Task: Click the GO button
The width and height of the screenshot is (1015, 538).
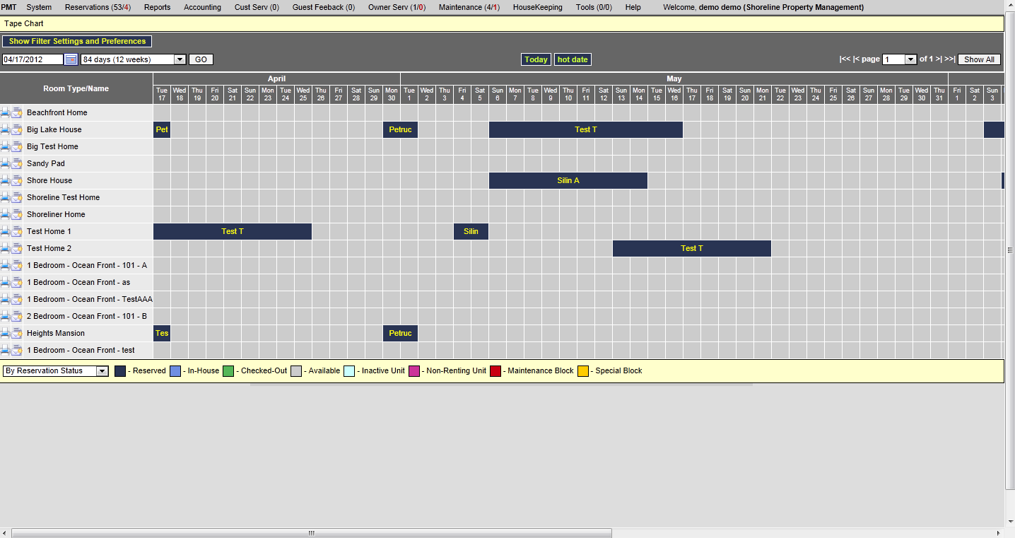Action: tap(201, 59)
